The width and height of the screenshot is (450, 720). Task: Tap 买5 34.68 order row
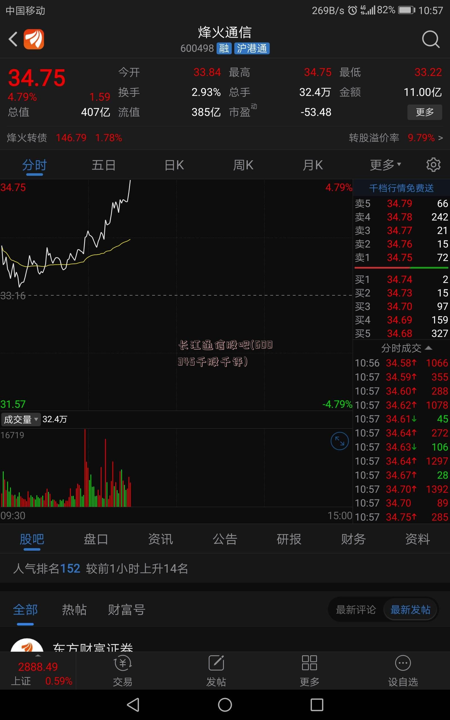tap(401, 334)
